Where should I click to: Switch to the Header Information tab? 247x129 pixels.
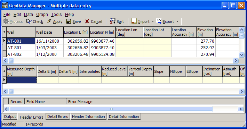tap(88, 117)
